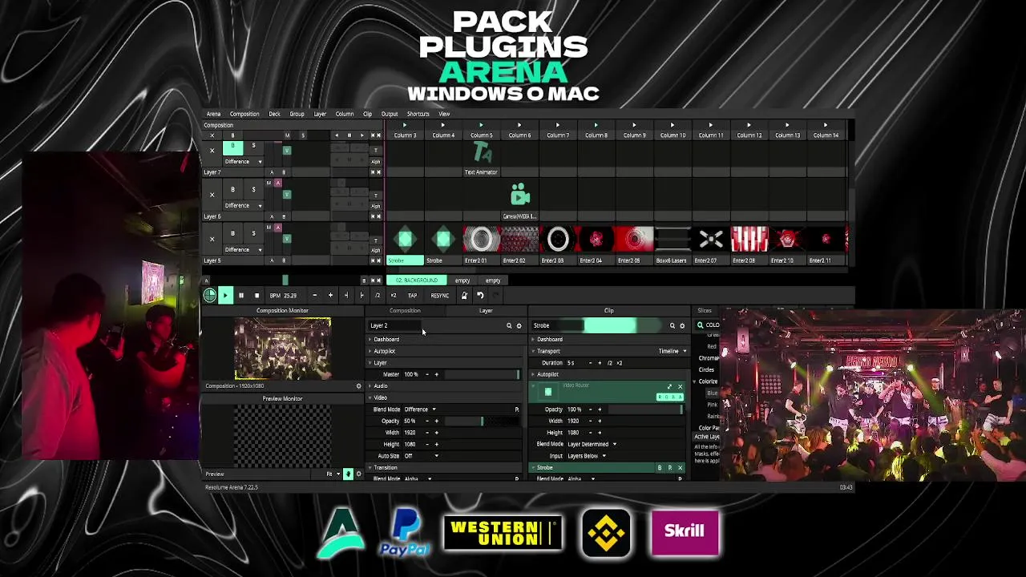Click the Clip panel search magnifier icon
The height and width of the screenshot is (577, 1026).
click(672, 326)
